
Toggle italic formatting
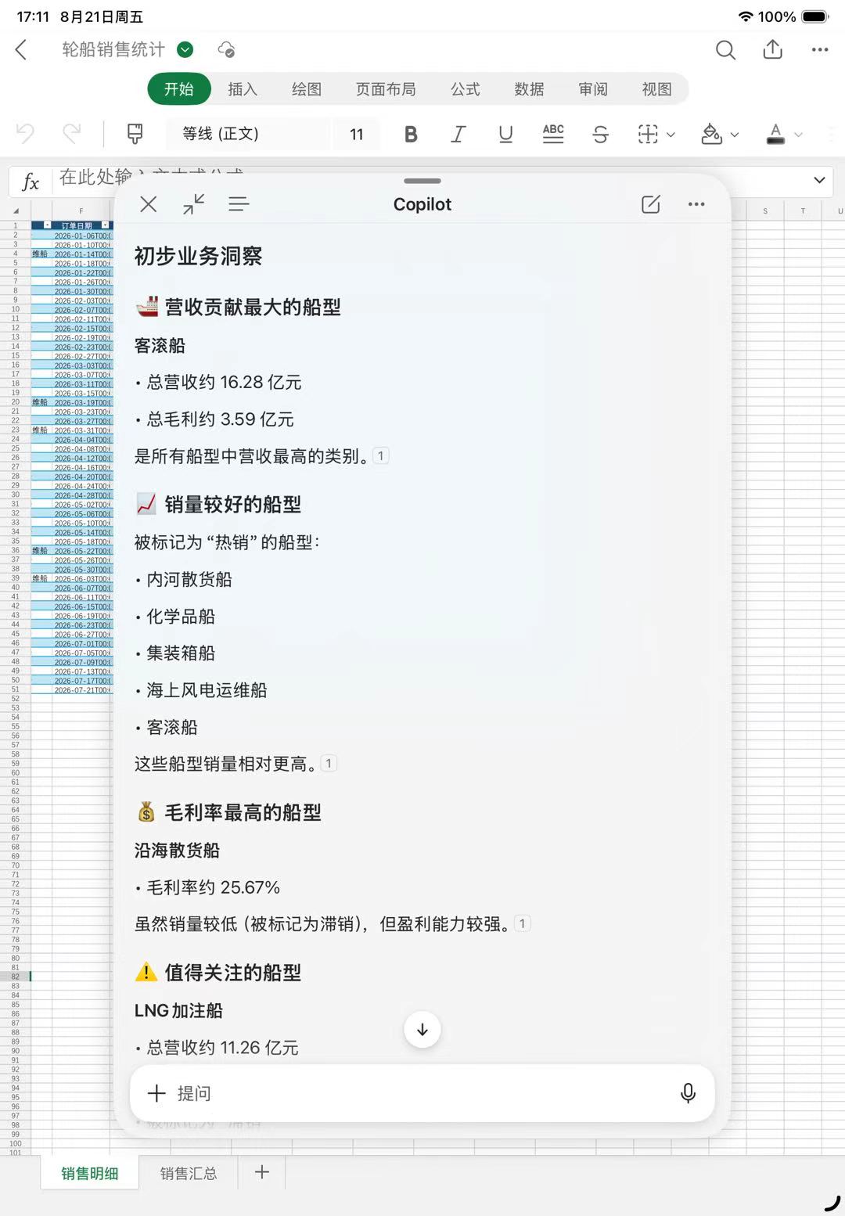tap(458, 135)
